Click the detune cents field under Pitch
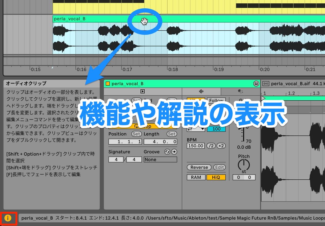The height and width of the screenshot is (226, 325). pos(250,177)
